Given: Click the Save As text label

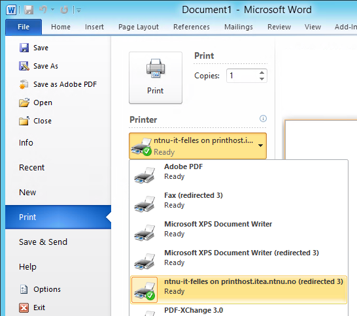Looking at the screenshot, I should point(46,66).
